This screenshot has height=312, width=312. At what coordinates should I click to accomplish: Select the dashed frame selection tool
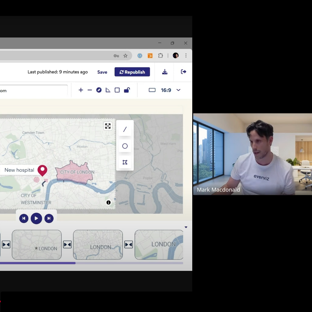click(117, 90)
